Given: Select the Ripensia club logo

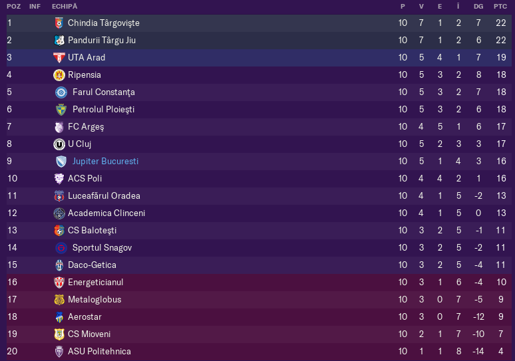Looking at the screenshot, I should (59, 75).
